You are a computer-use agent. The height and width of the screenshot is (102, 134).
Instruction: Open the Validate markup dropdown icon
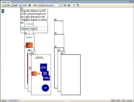point(61,5)
